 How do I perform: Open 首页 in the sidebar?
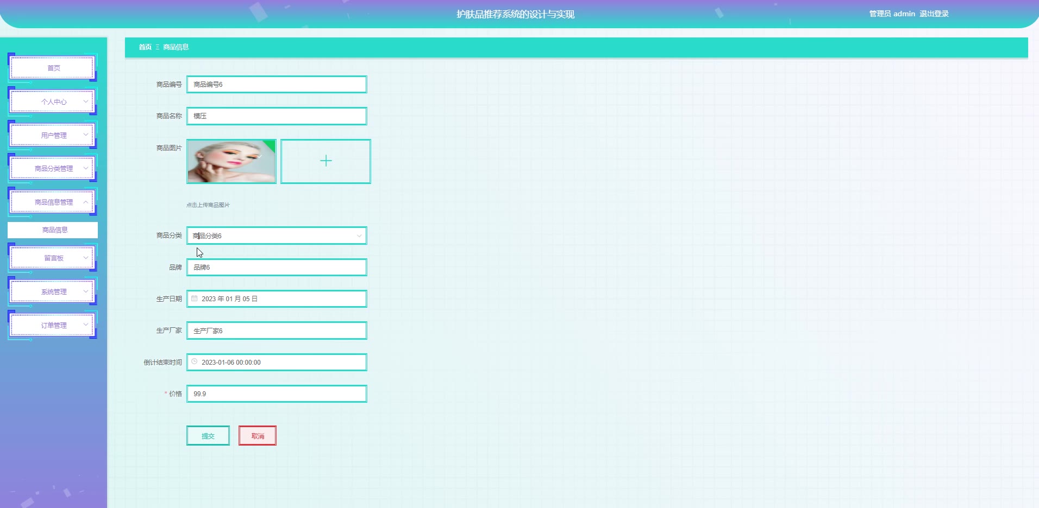click(53, 68)
